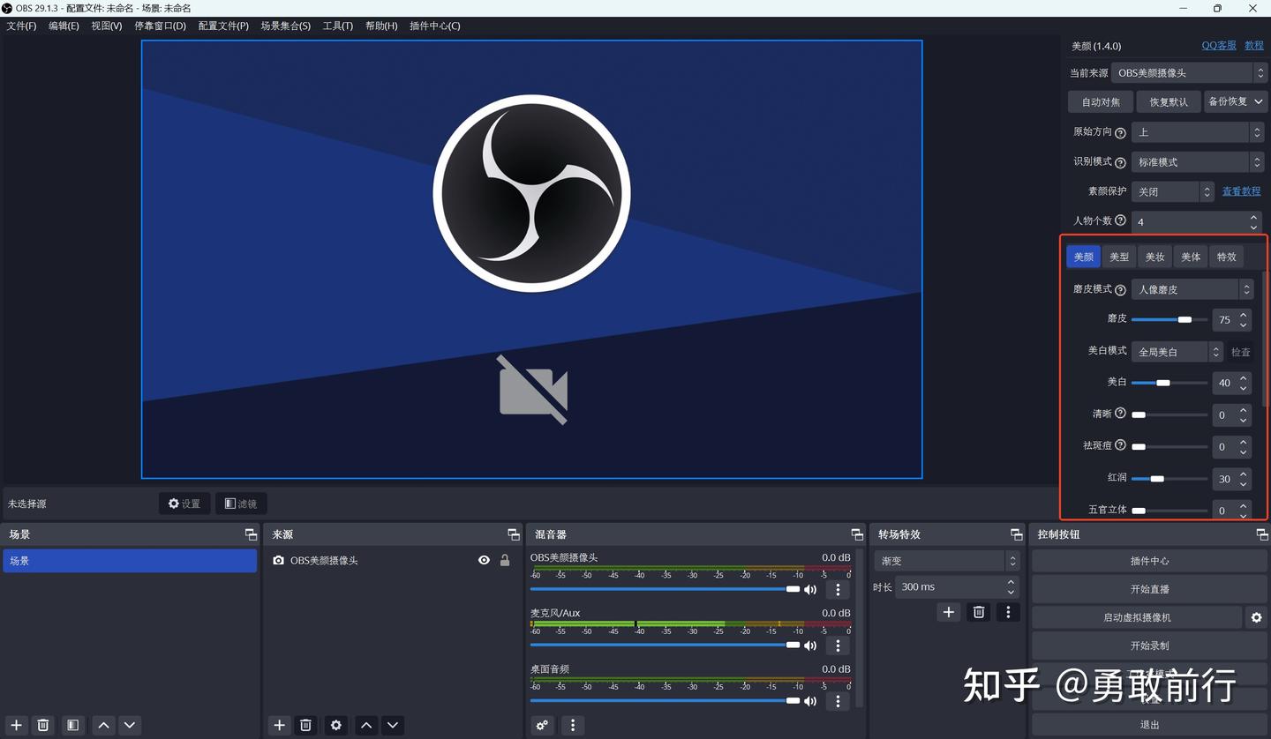Open scene filters icon in 场景 panel
The image size is (1271, 739).
click(x=73, y=725)
